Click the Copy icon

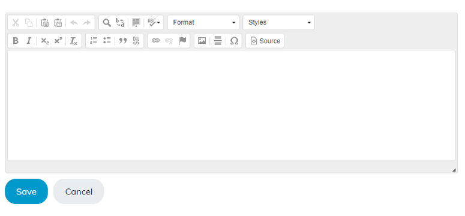click(x=29, y=23)
